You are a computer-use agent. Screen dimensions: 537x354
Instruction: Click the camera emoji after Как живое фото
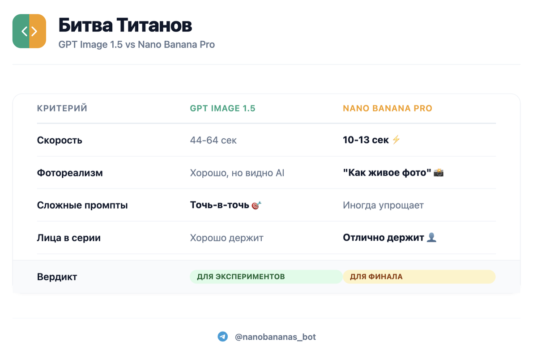(x=439, y=173)
